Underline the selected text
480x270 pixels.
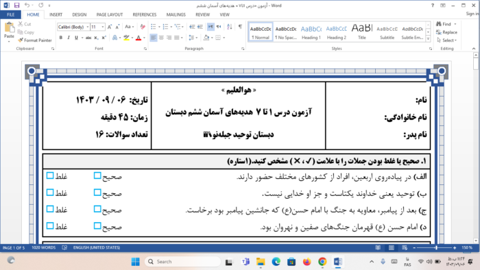[x=76, y=38]
